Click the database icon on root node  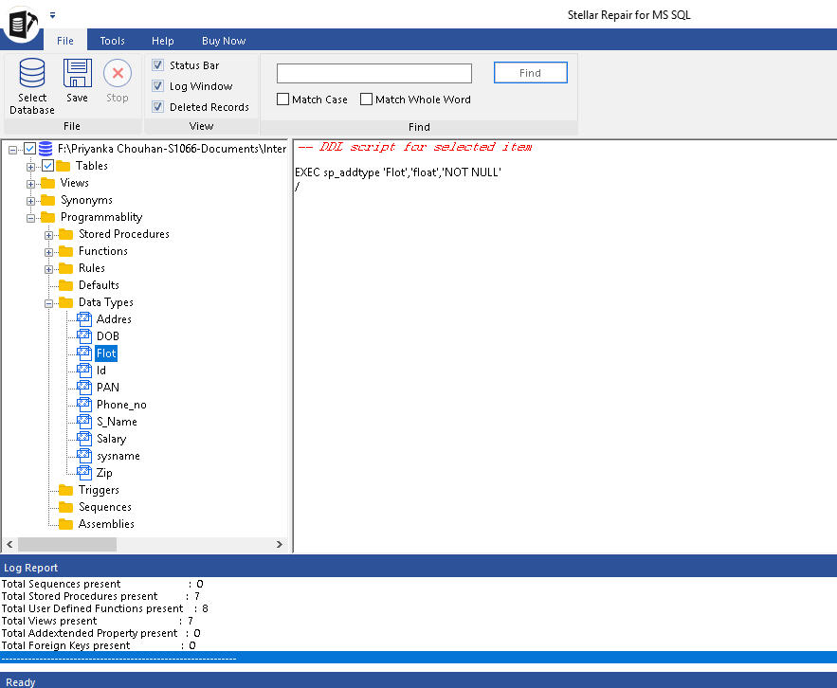tap(45, 149)
